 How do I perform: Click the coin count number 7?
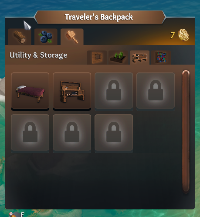(x=173, y=35)
